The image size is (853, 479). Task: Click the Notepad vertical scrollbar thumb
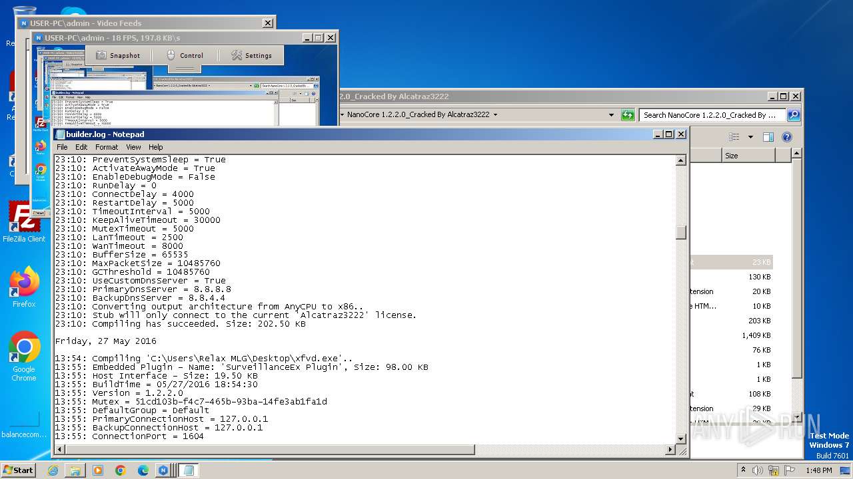pyautogui.click(x=681, y=232)
